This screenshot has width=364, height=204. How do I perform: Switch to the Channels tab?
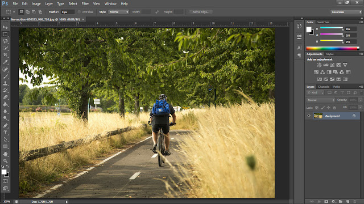click(324, 87)
